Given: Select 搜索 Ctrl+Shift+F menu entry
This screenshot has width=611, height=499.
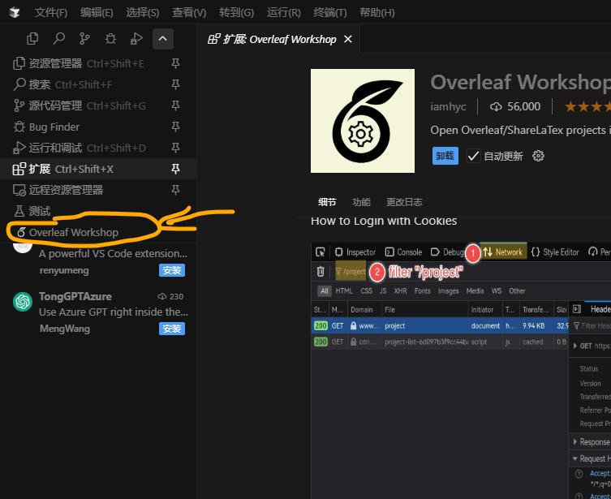Looking at the screenshot, I should pyautogui.click(x=98, y=84).
